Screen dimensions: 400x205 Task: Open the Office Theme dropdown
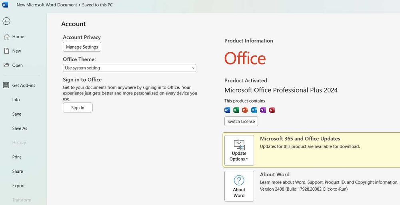[130, 68]
